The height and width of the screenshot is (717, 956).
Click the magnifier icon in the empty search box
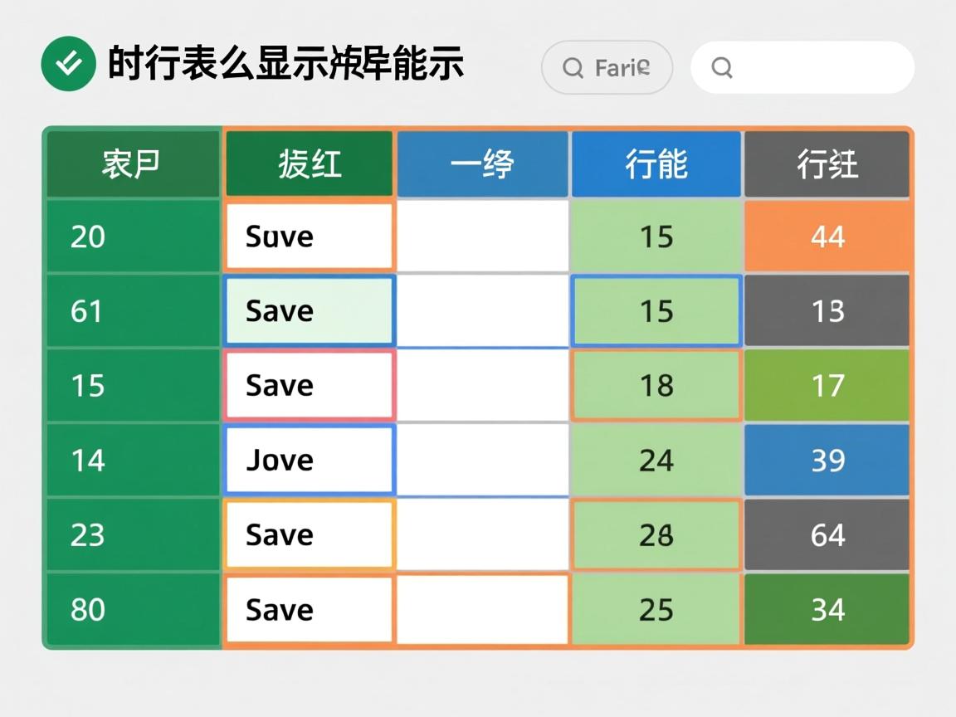[722, 69]
